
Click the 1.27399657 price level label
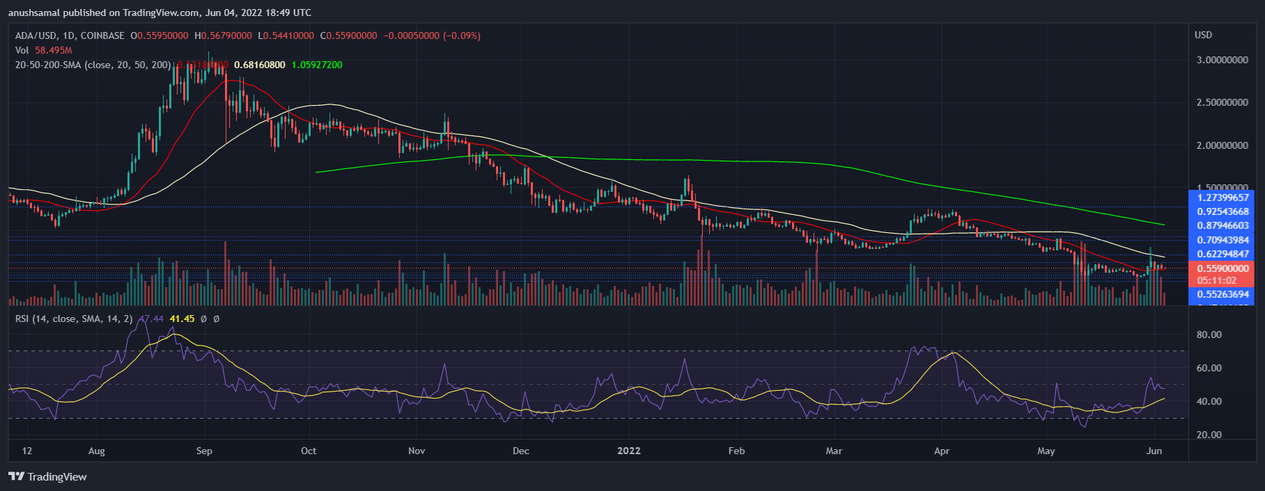[1223, 198]
